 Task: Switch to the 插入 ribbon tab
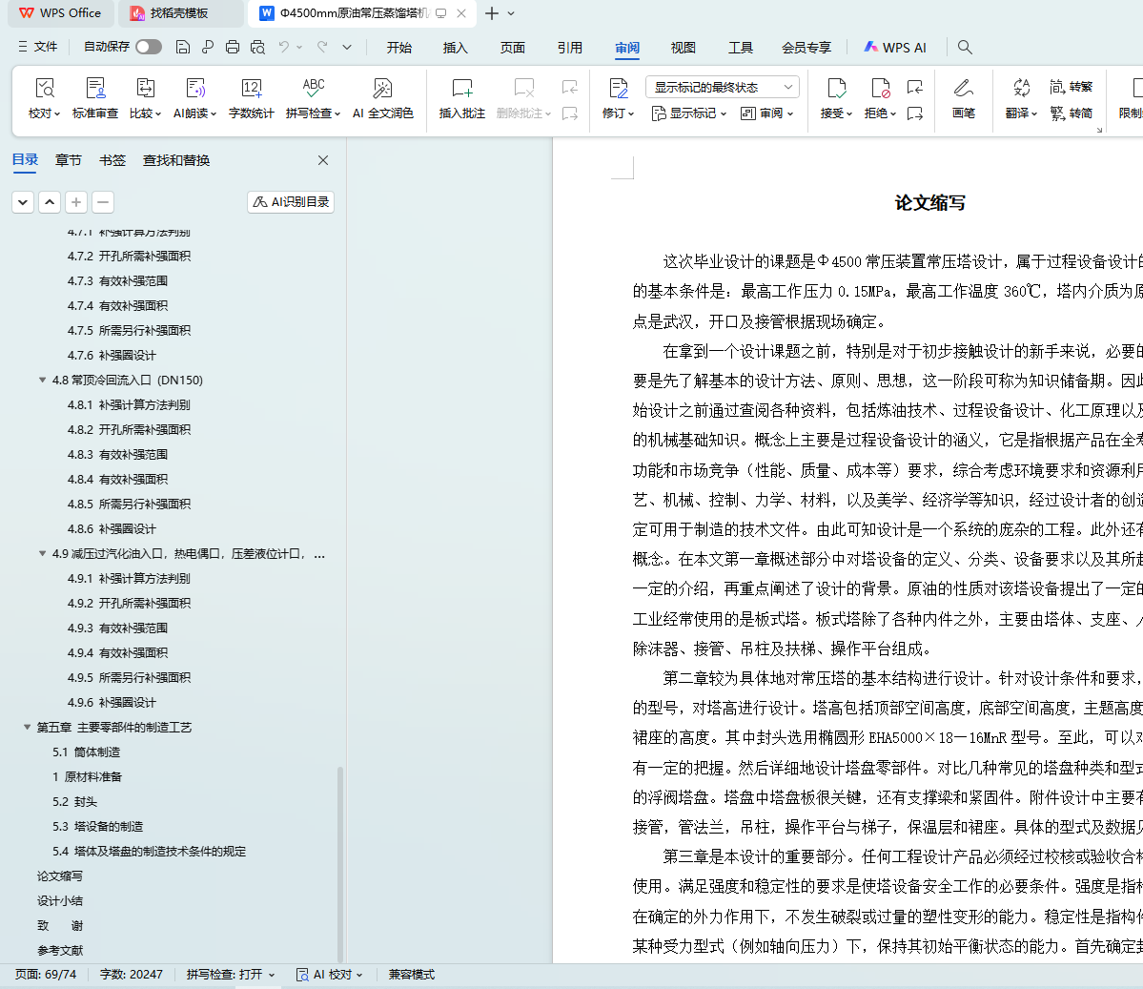[455, 48]
